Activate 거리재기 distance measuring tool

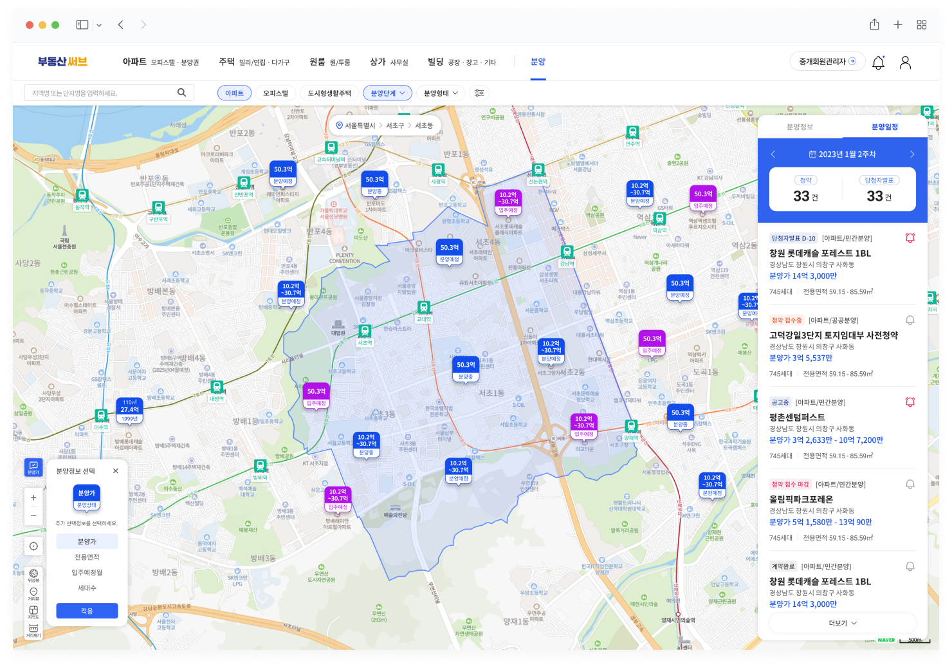pyautogui.click(x=33, y=631)
